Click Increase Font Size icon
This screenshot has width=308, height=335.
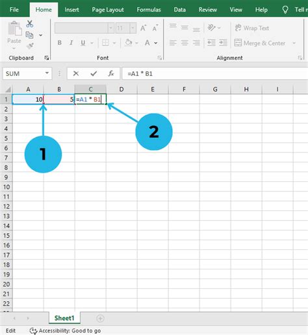click(143, 28)
